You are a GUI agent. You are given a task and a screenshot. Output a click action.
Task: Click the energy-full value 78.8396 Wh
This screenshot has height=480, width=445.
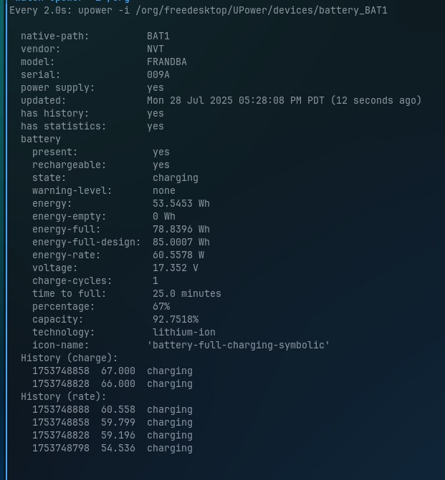pos(181,230)
